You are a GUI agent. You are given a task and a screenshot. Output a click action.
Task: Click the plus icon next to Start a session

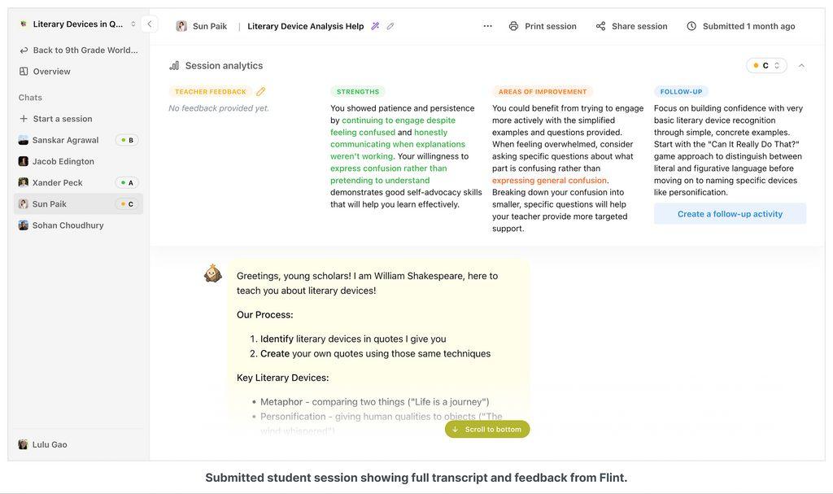(x=24, y=119)
